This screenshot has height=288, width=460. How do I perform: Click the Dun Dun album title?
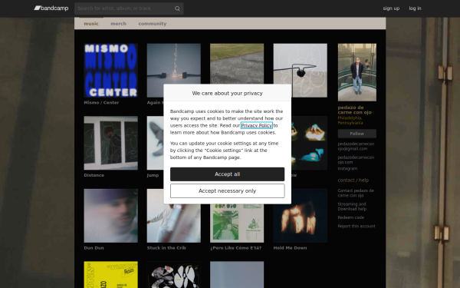(94, 248)
